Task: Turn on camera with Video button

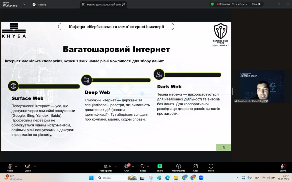Action: [27, 167]
